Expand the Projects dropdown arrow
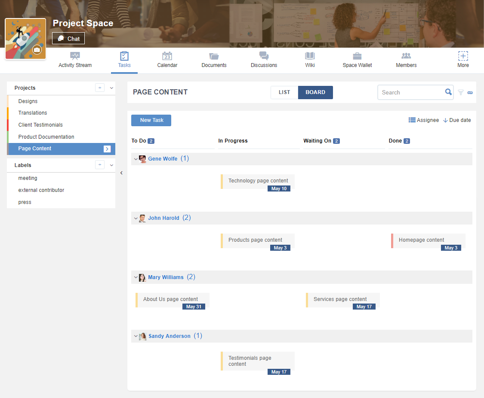Image resolution: width=484 pixels, height=398 pixels. click(112, 88)
